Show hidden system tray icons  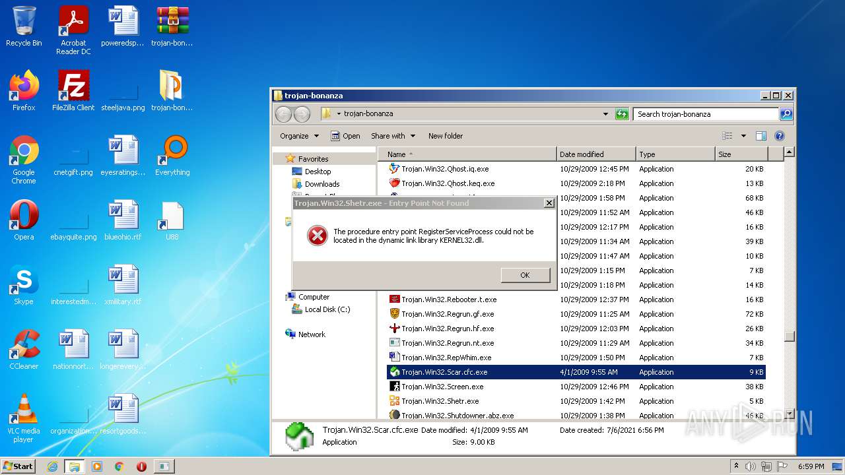coord(736,466)
